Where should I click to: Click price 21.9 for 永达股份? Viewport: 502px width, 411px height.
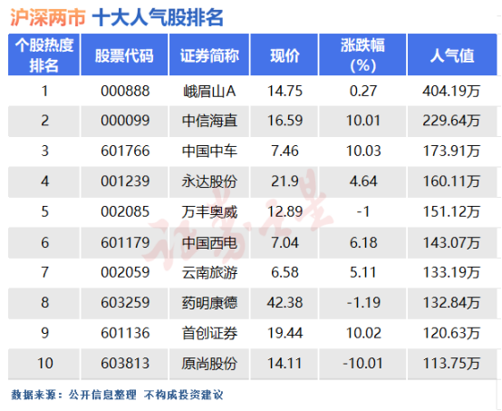click(285, 181)
